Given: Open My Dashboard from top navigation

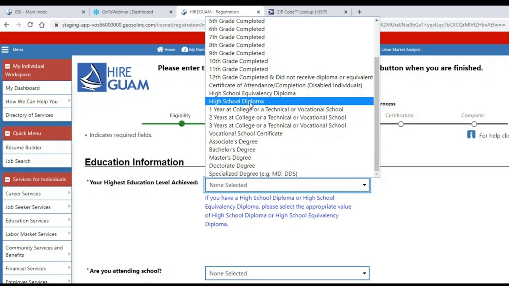Looking at the screenshot, I should click(193, 50).
